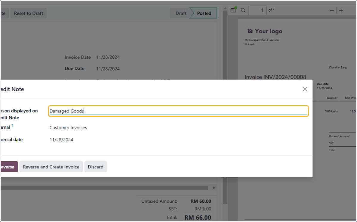Edit the reason field containing Damaged Goods
Viewport: 357px width, 222px height.
click(178, 111)
